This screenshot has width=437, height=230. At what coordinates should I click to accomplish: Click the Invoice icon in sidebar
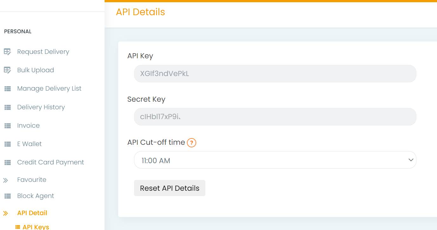click(7, 125)
